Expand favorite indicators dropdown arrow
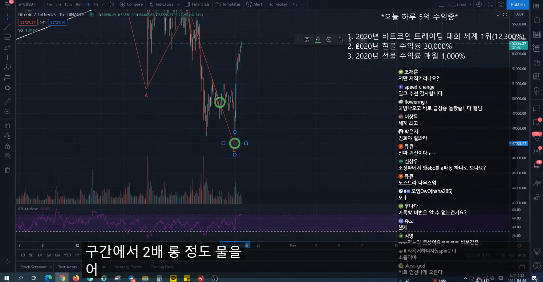This screenshot has height=282, width=543. tap(179, 4)
